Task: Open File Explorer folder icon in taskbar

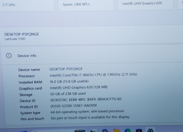Action: pos(116,130)
